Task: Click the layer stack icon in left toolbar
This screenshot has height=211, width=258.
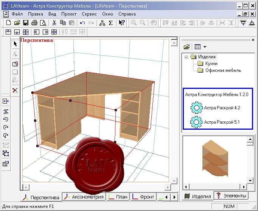Action: [6, 112]
